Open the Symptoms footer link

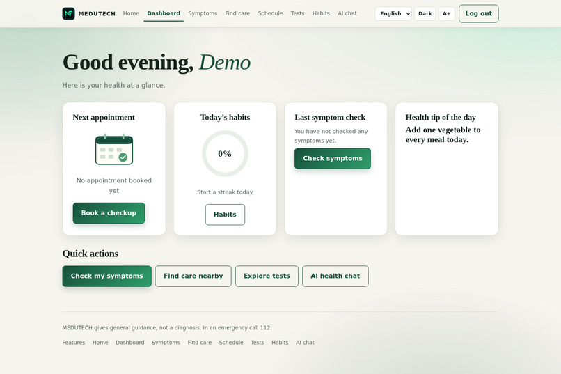pyautogui.click(x=166, y=343)
